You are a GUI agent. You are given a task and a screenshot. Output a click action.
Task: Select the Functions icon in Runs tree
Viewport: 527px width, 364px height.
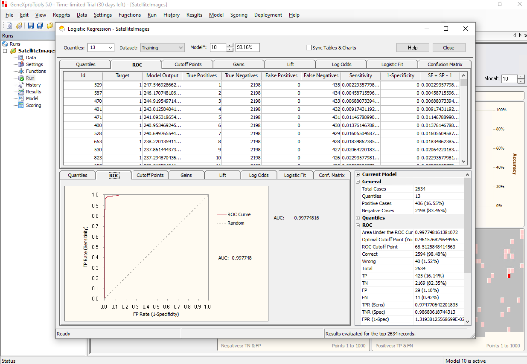tap(21, 71)
